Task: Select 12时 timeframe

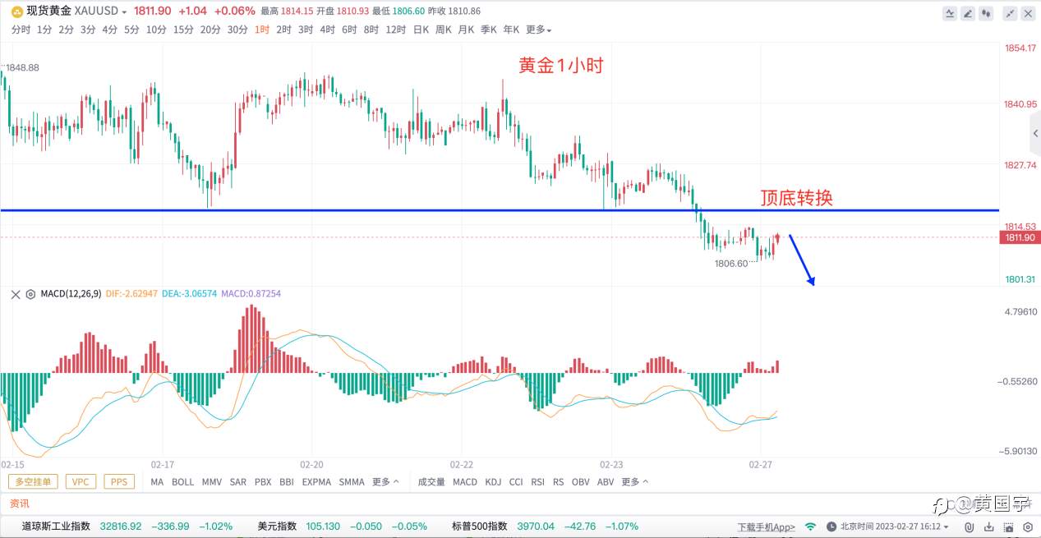Action: point(396,30)
